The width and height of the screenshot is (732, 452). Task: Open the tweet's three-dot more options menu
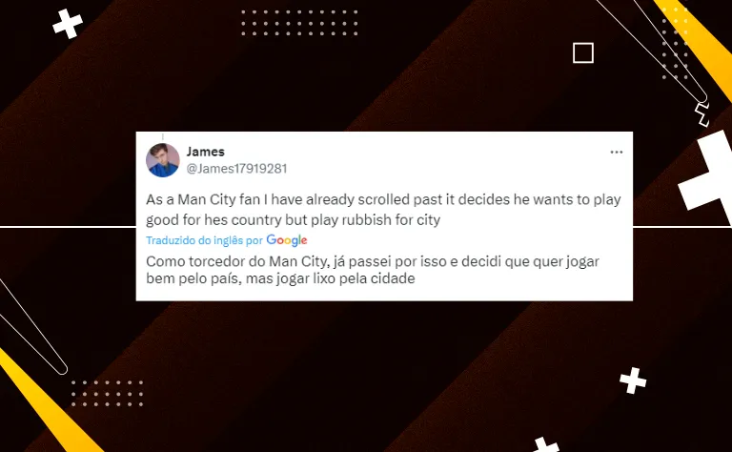[617, 153]
